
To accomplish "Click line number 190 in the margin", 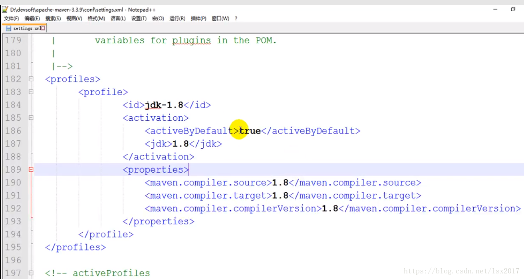I will click(x=13, y=182).
